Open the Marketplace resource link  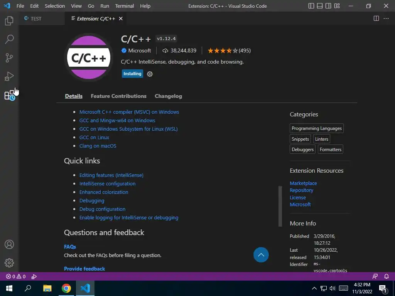point(303,183)
